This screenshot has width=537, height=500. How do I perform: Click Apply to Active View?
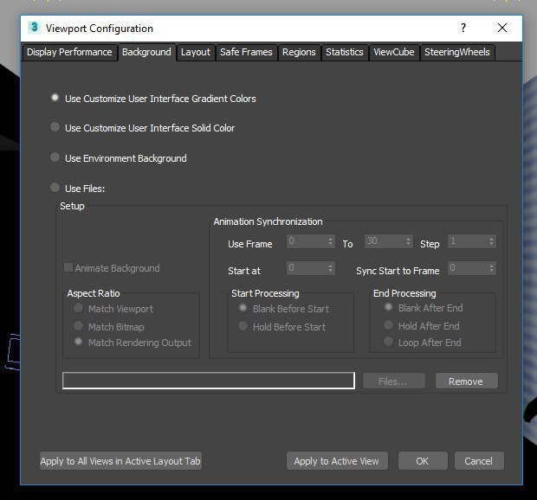tap(336, 461)
